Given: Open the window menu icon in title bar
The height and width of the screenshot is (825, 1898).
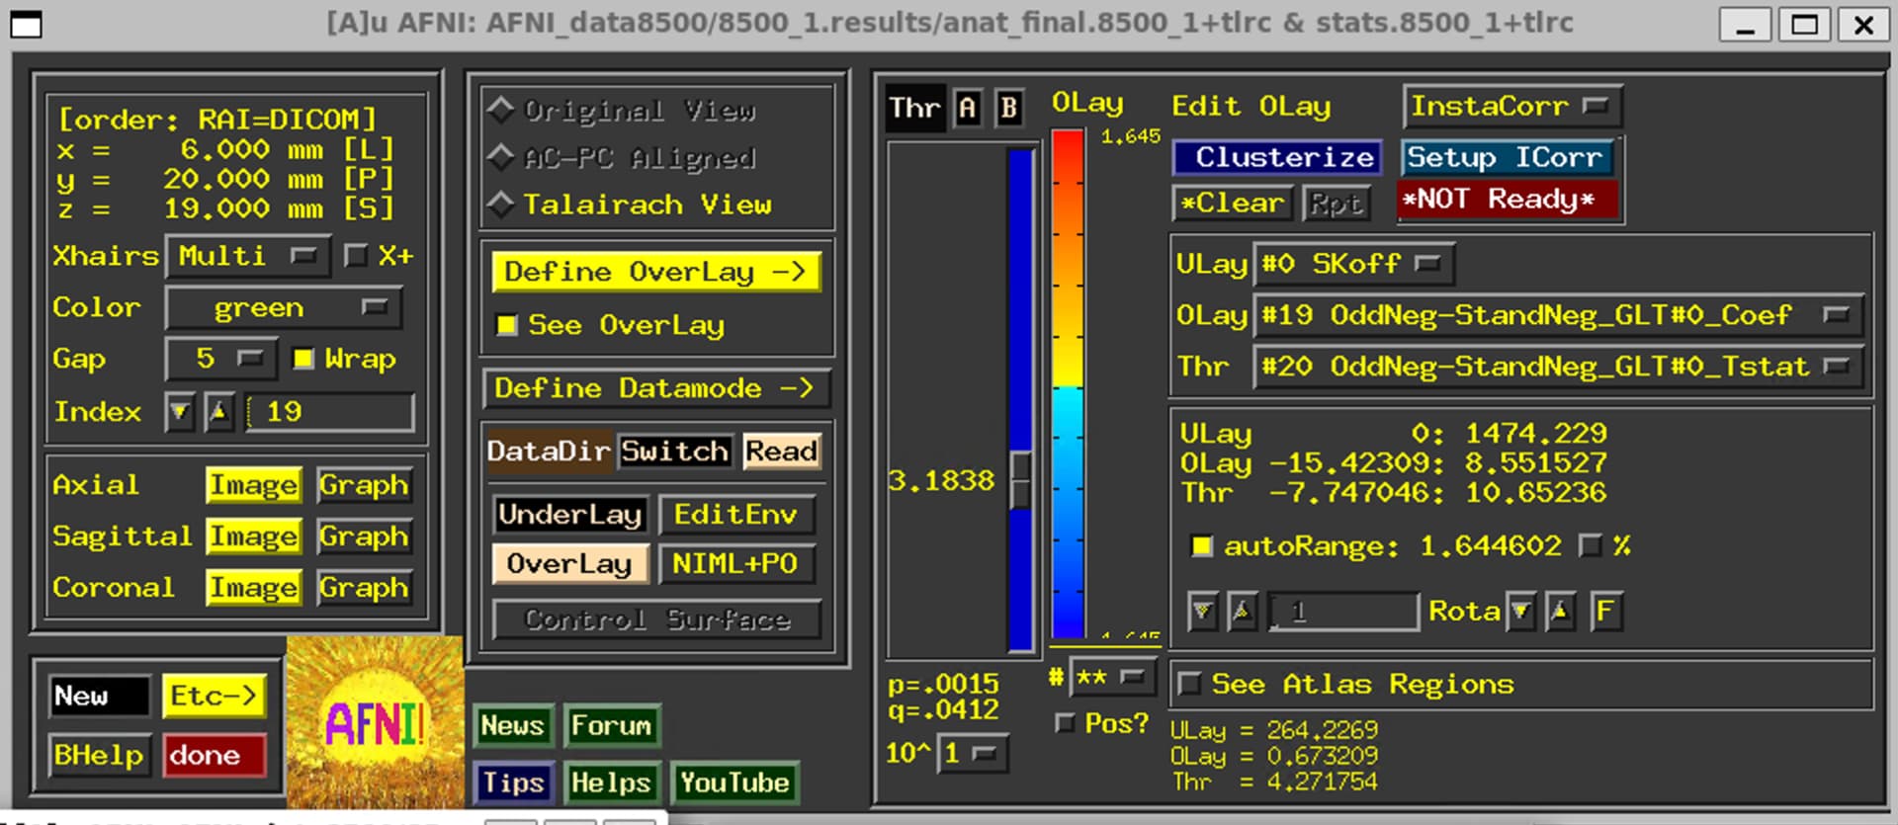Looking at the screenshot, I should [x=26, y=24].
